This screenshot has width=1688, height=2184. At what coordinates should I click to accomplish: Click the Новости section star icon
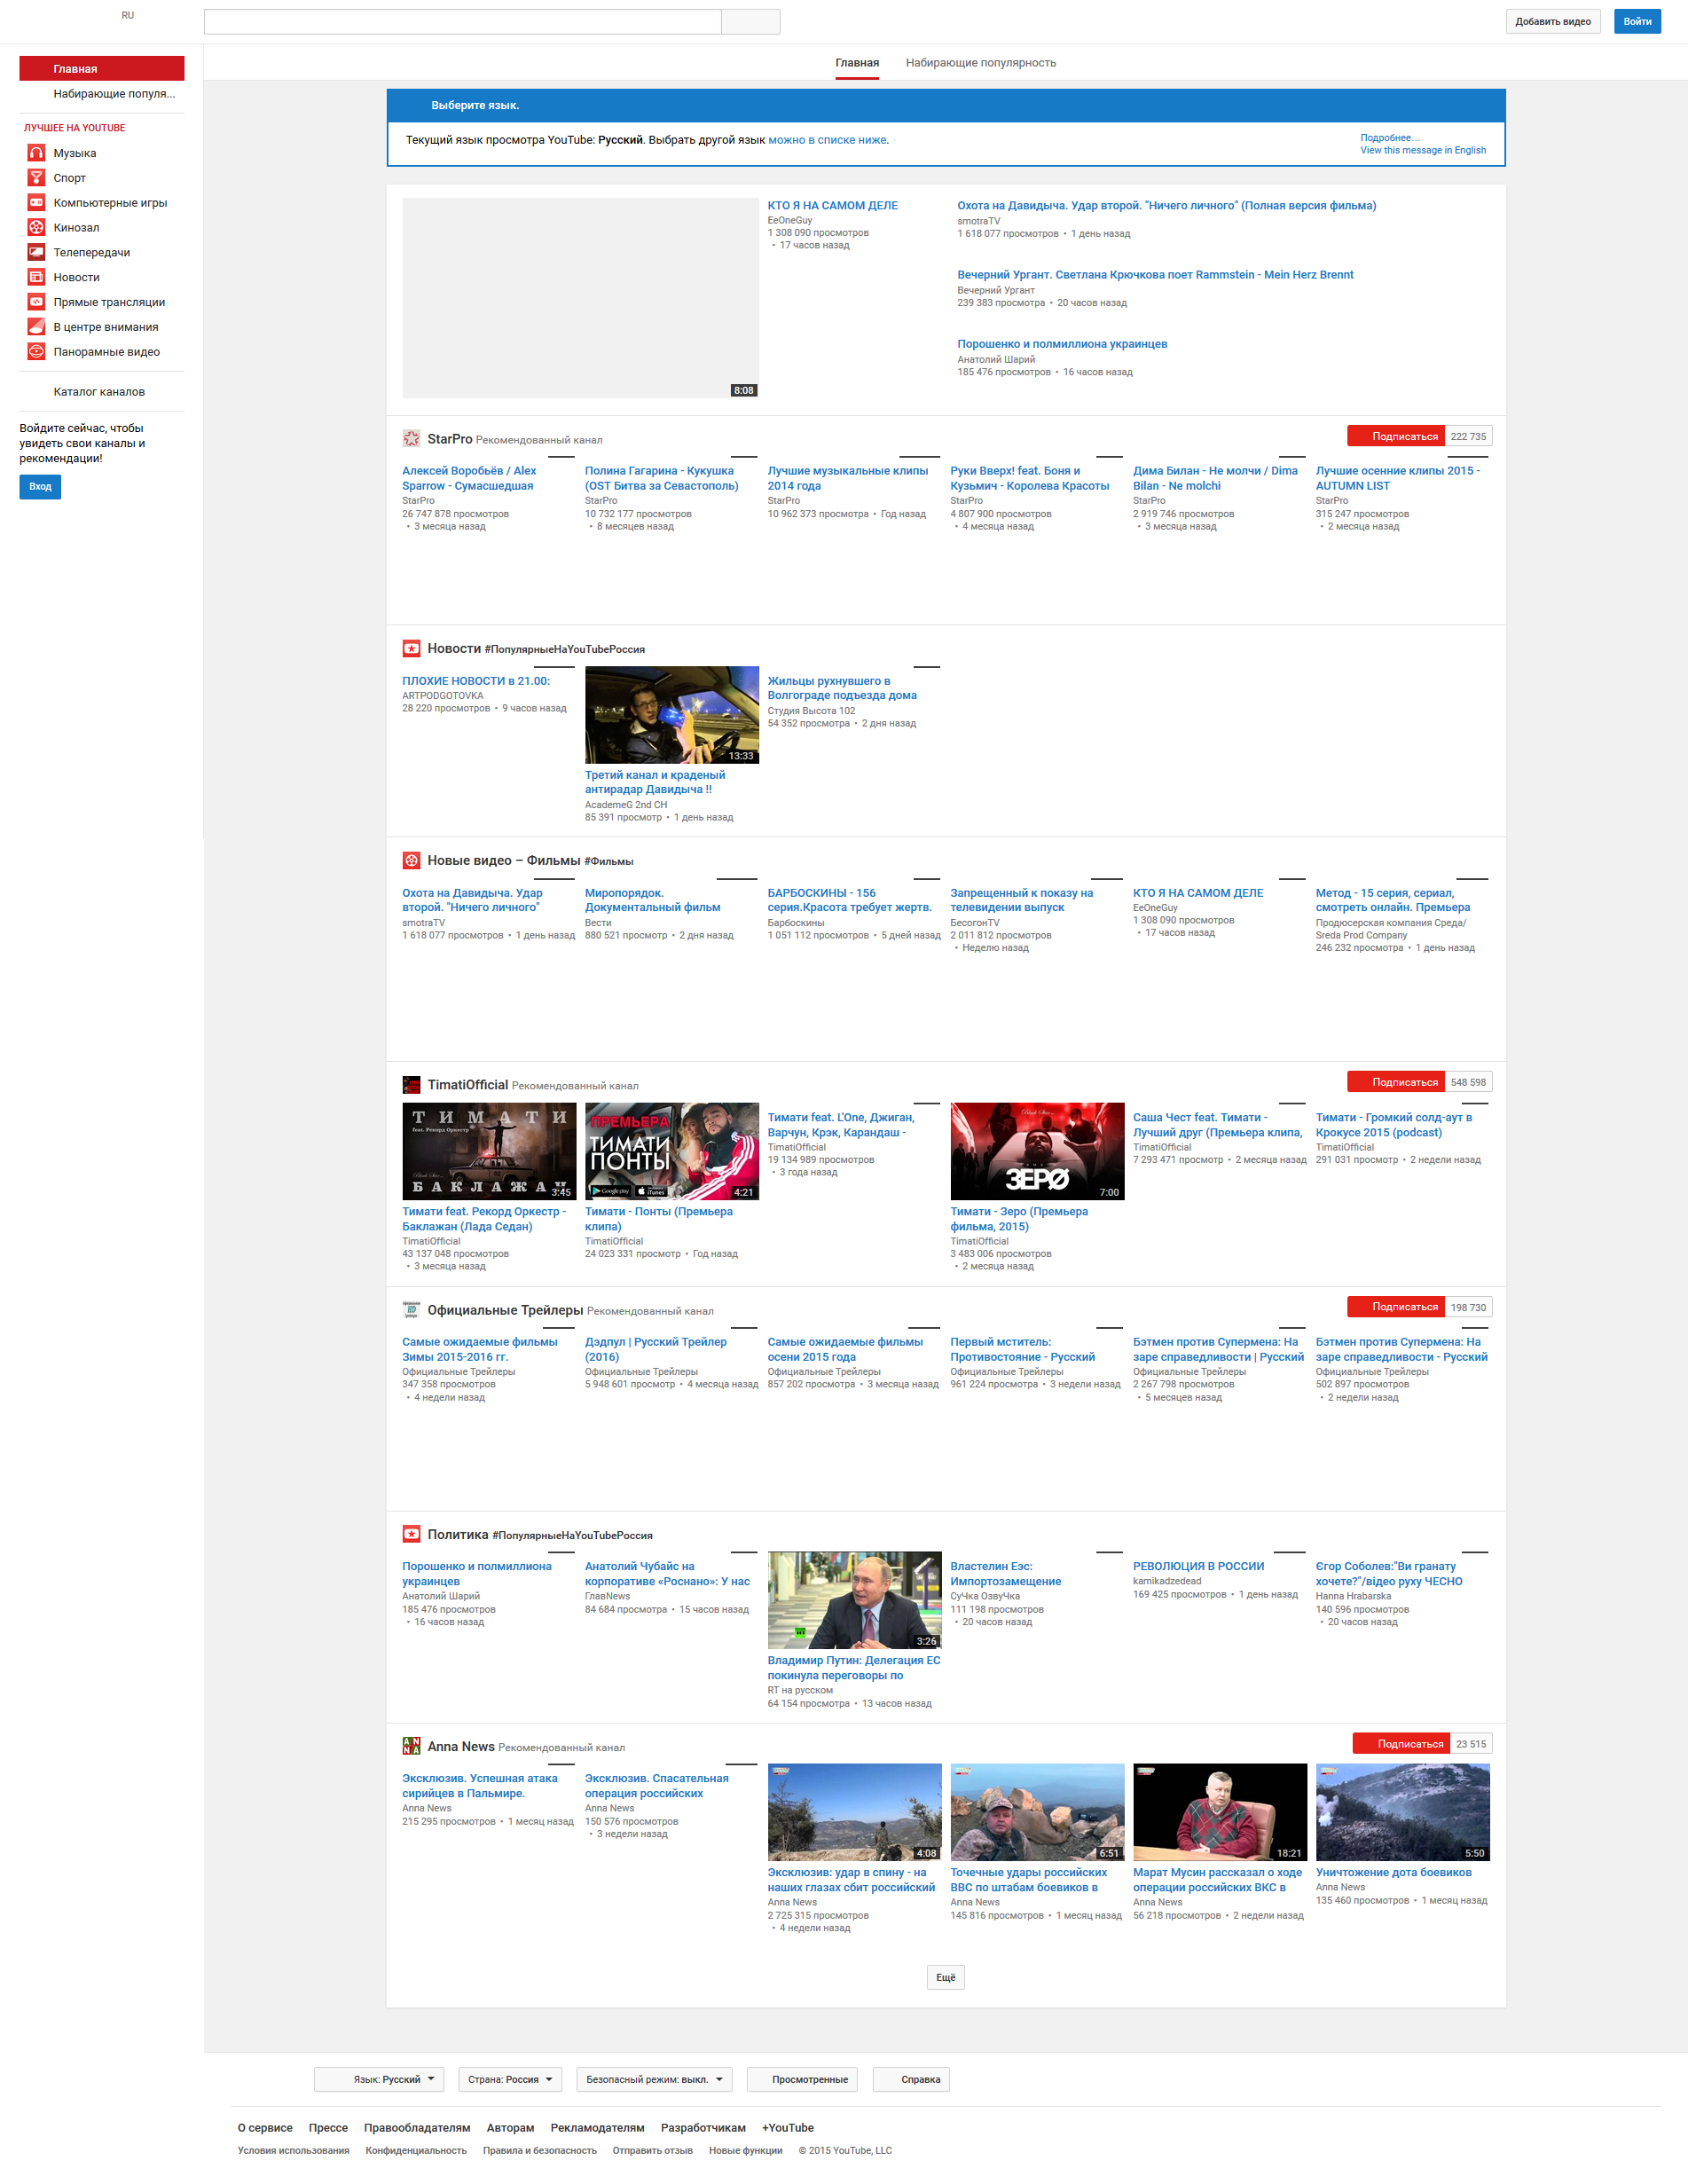click(411, 649)
